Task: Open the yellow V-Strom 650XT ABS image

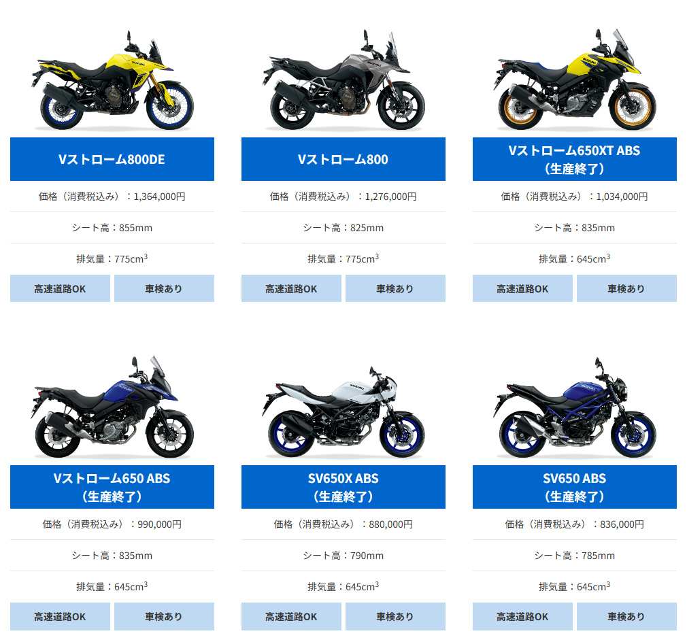Action: 575,80
